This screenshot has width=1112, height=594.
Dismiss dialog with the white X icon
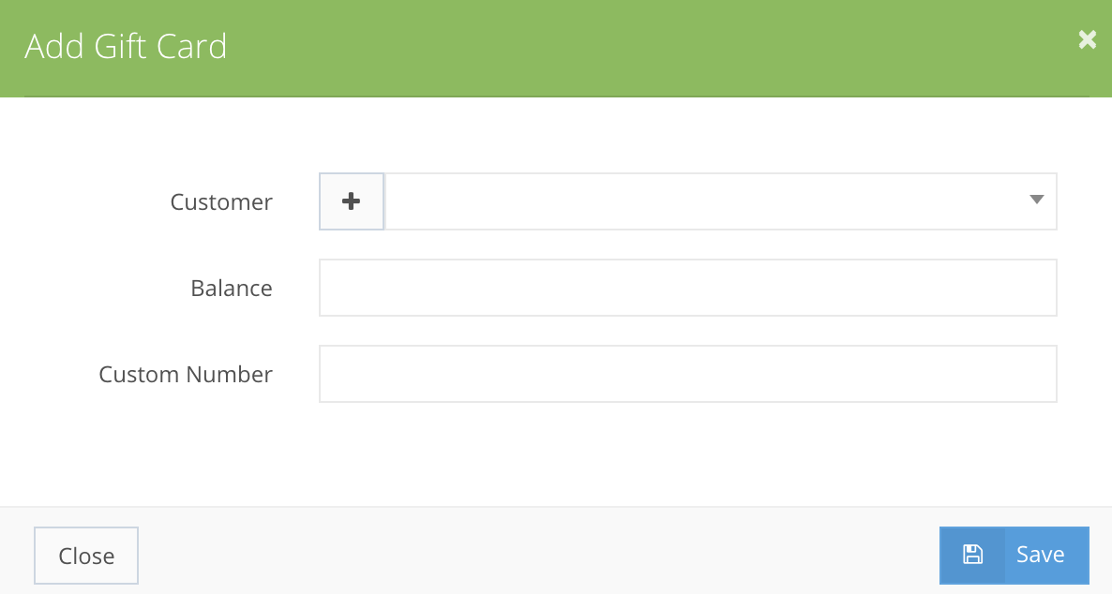[x=1087, y=39]
